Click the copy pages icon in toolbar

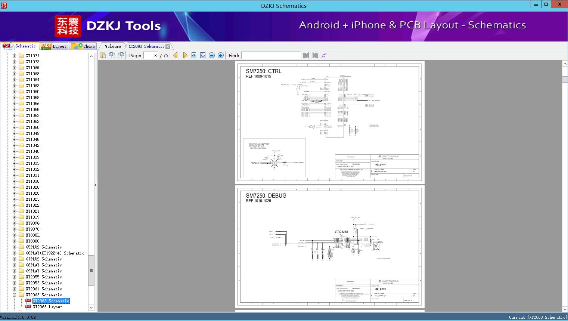[103, 55]
